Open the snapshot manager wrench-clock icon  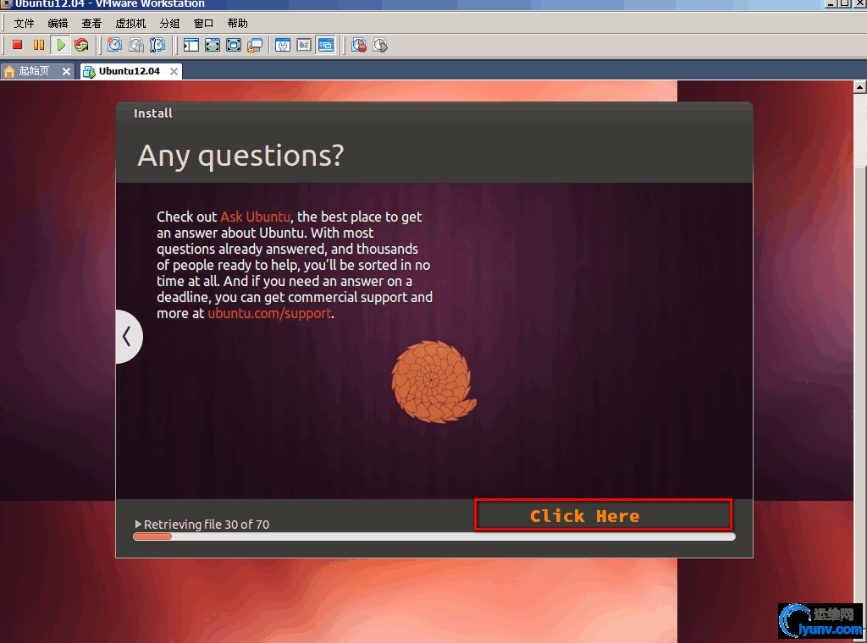tap(157, 45)
